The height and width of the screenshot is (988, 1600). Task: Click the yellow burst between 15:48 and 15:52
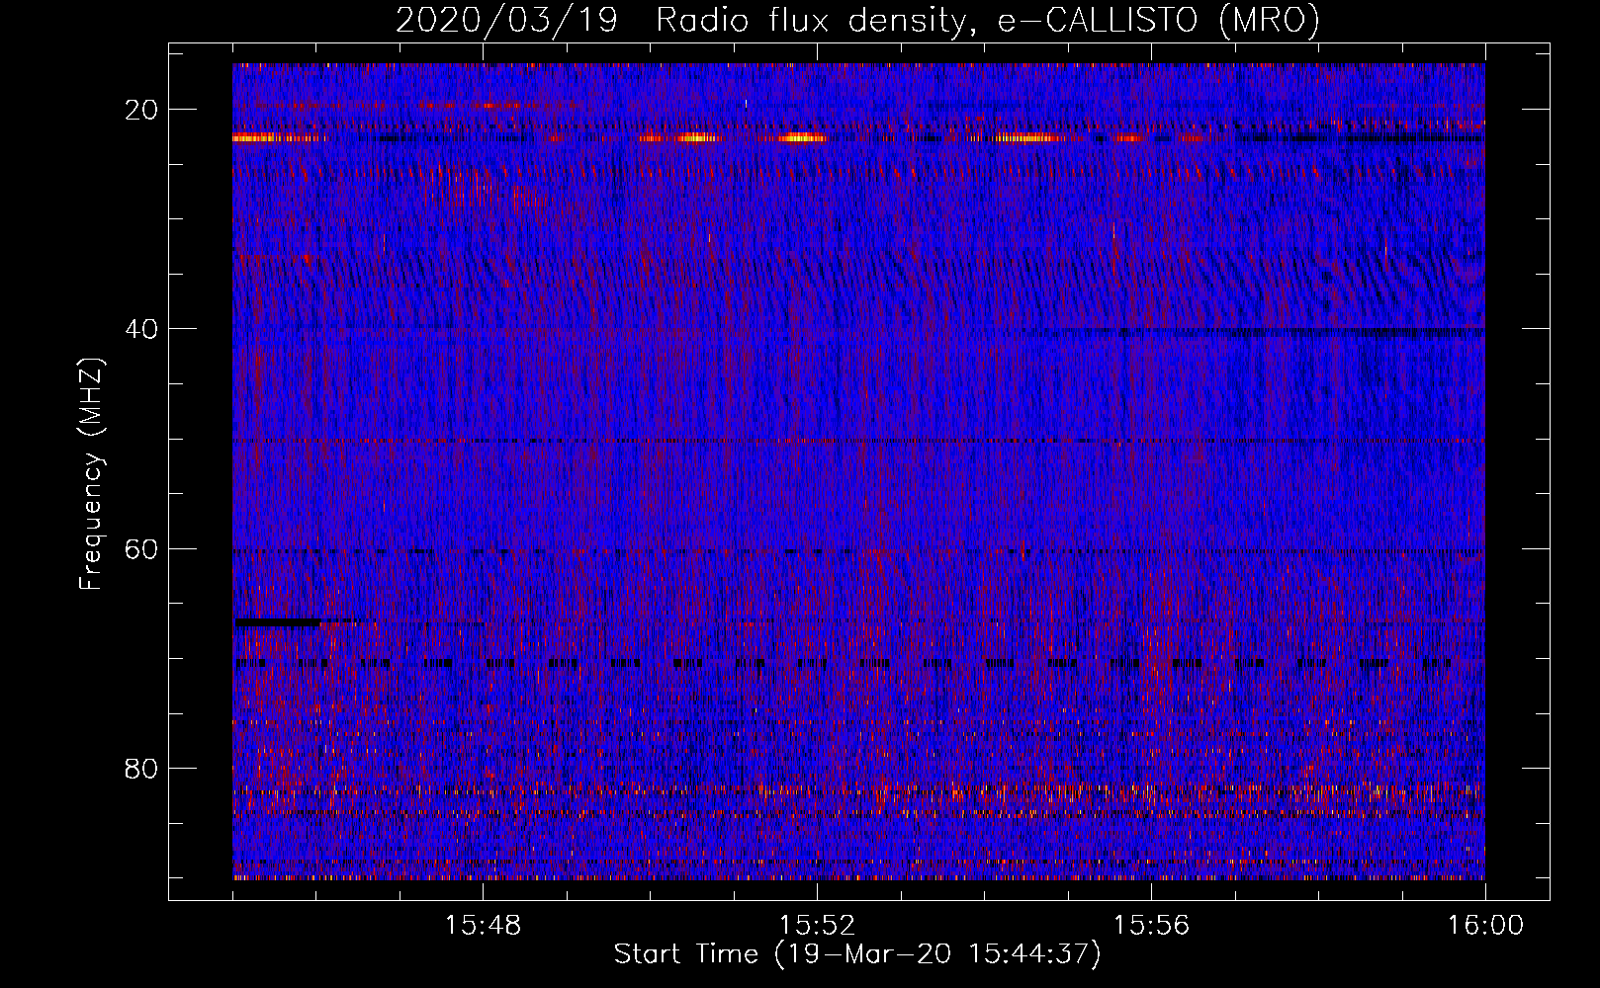pos(692,138)
